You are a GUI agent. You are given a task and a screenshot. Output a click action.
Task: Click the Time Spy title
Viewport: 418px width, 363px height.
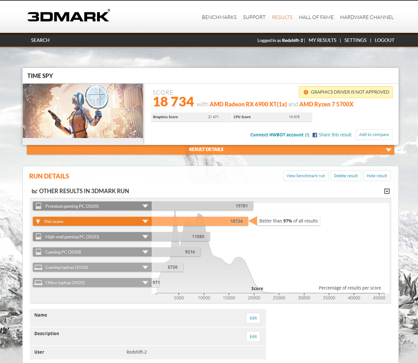click(x=40, y=76)
